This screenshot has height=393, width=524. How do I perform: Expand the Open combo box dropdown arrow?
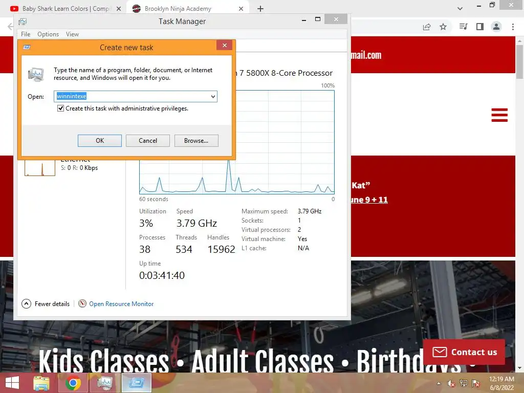click(x=213, y=97)
